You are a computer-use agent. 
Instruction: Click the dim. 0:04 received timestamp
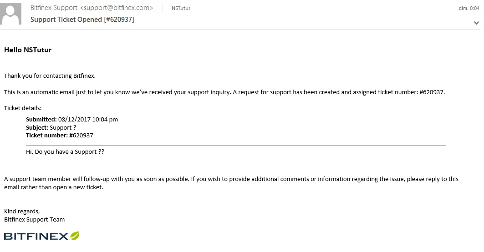(469, 8)
